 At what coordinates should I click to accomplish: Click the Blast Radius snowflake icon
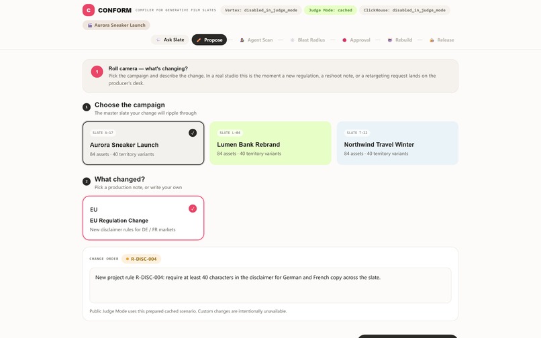[x=292, y=40]
